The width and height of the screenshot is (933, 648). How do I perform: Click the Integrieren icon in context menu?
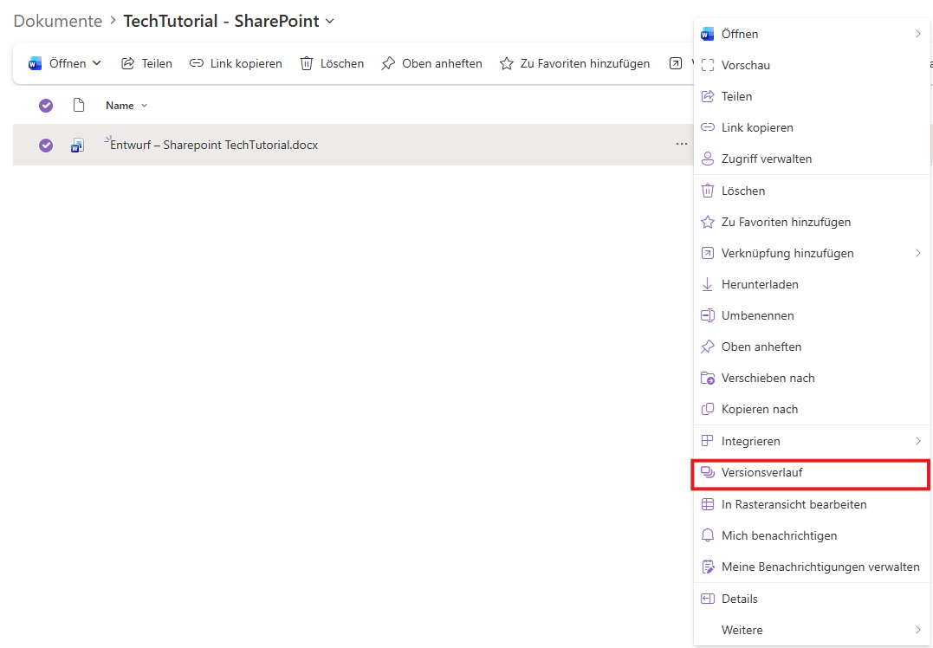708,441
